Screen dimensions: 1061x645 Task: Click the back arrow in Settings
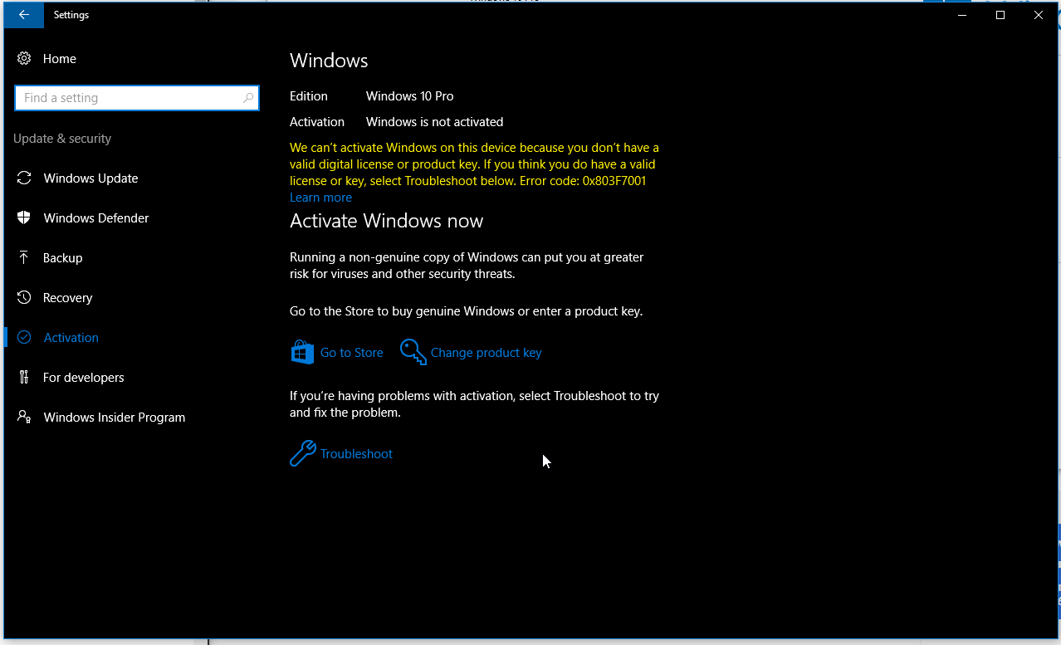tap(24, 15)
